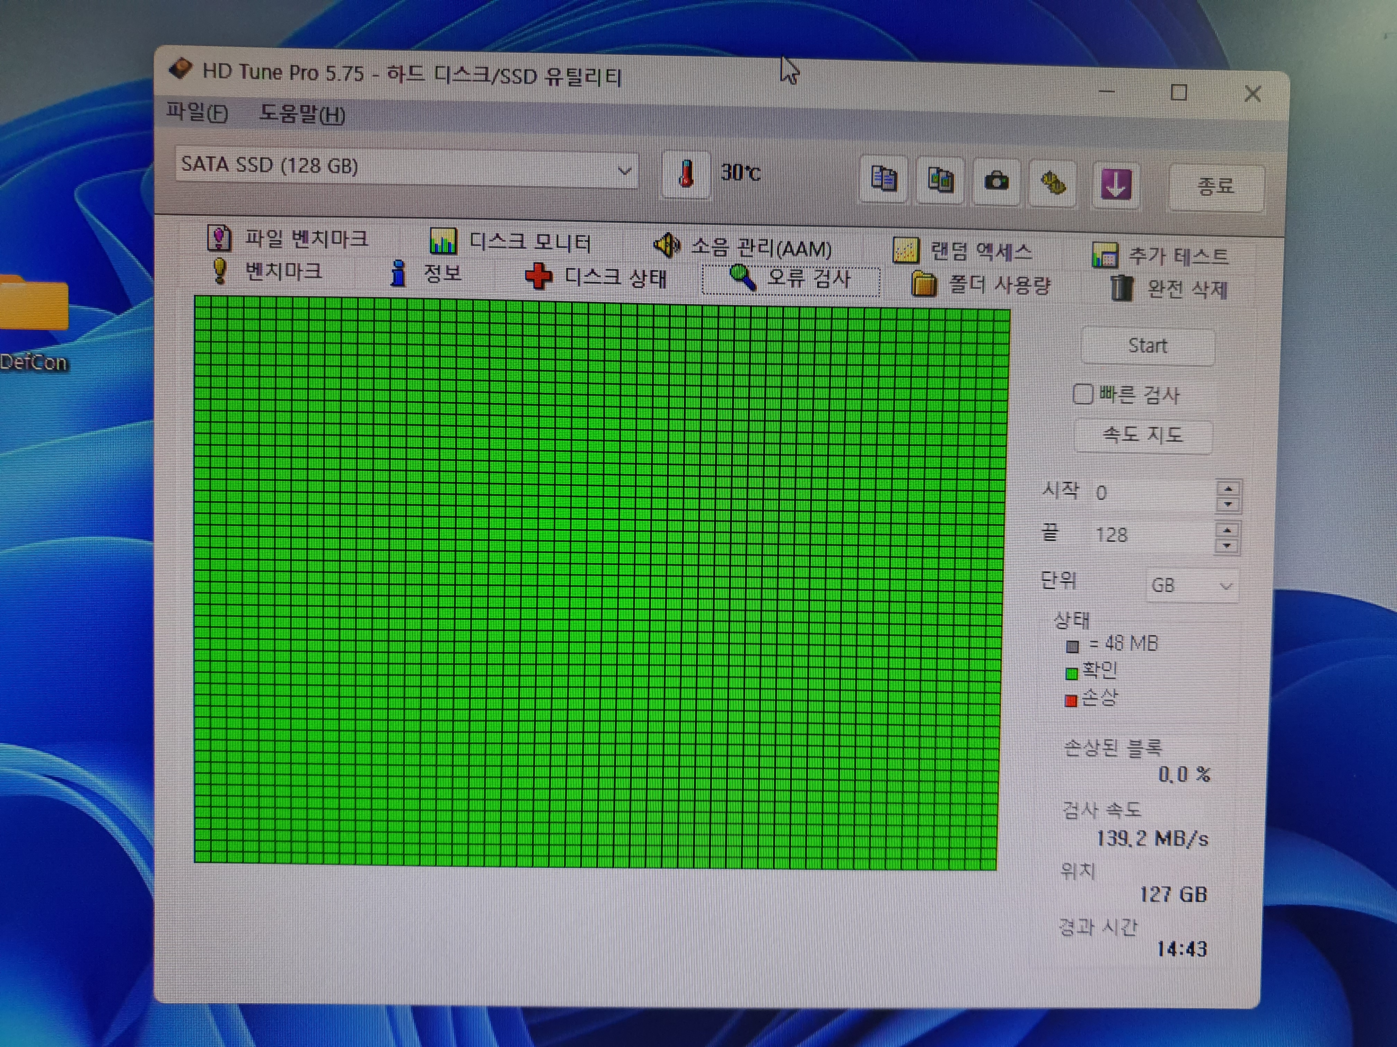The image size is (1397, 1047).
Task: Increase the 시작 value with up arrow
Action: [1228, 489]
